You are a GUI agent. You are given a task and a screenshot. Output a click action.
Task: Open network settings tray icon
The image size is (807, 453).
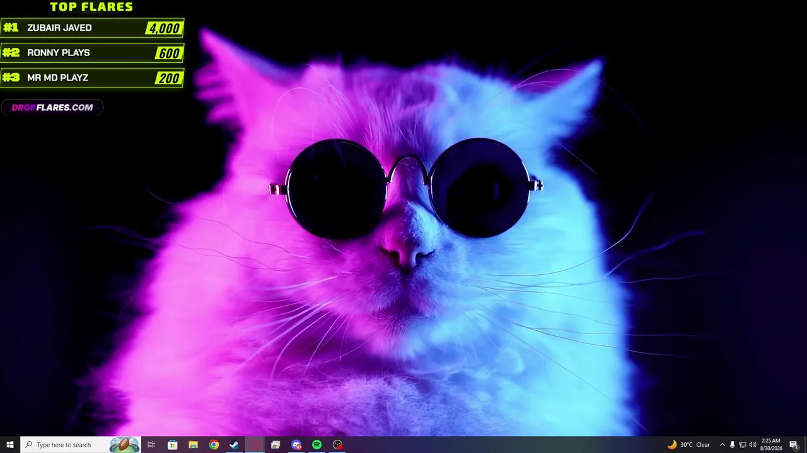tap(743, 445)
